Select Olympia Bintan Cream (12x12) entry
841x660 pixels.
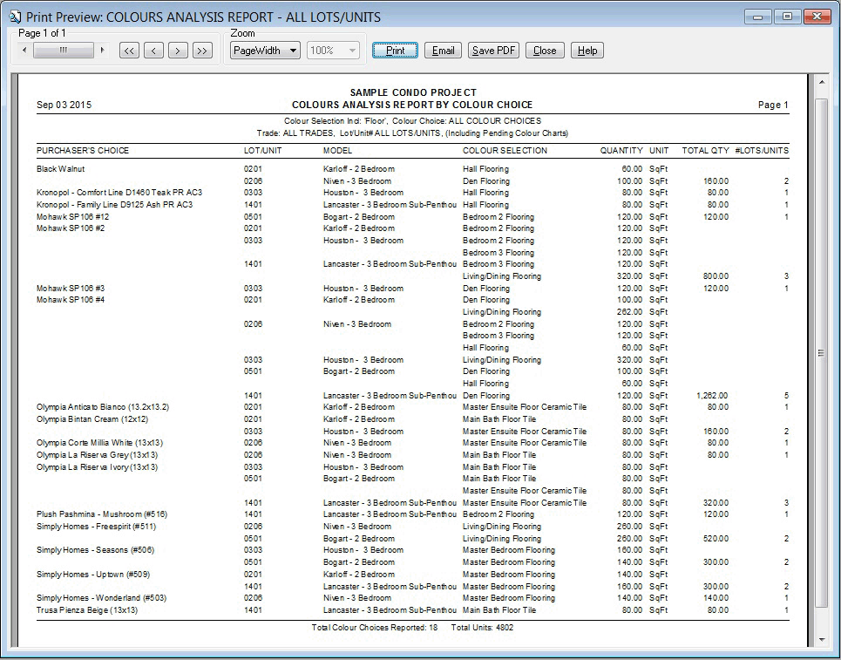click(92, 419)
